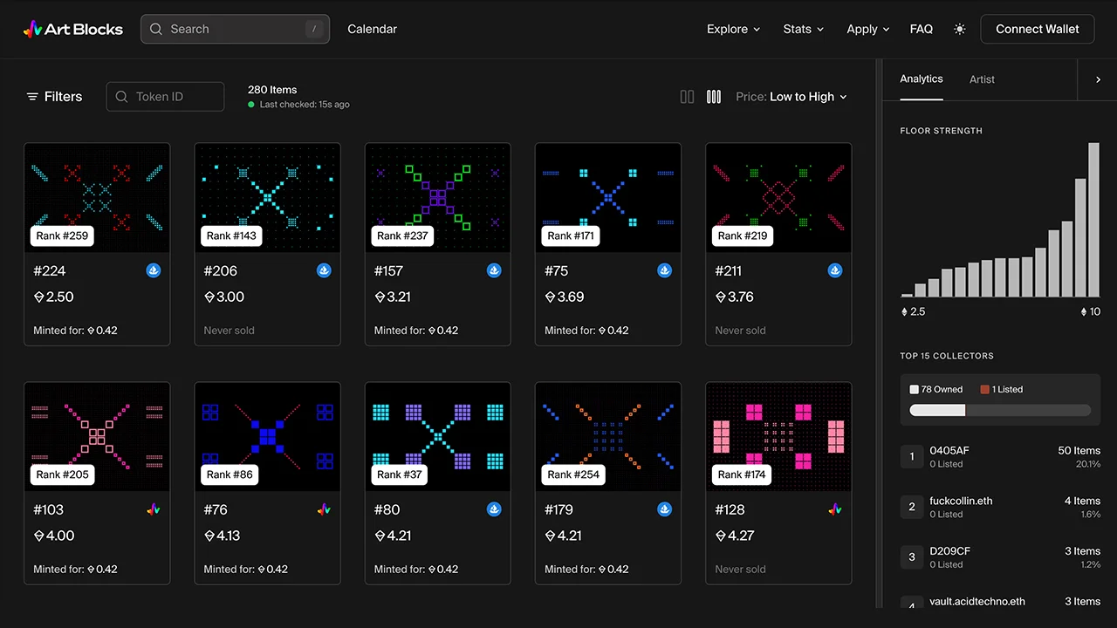Open Price: Low to High sort dropdown
The width and height of the screenshot is (1117, 628).
[791, 97]
